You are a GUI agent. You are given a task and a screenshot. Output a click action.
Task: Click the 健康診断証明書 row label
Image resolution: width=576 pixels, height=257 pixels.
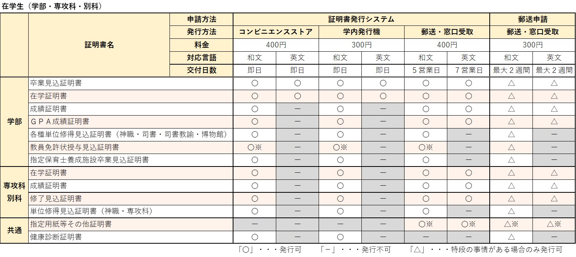pyautogui.click(x=56, y=237)
